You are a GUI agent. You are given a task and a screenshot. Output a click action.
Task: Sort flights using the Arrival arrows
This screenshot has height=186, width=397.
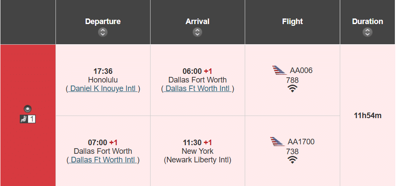pyautogui.click(x=197, y=32)
